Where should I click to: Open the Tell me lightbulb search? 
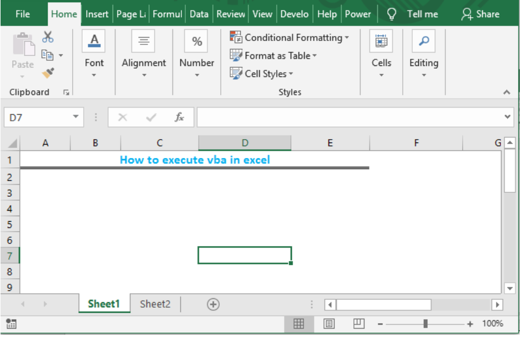[x=392, y=14]
